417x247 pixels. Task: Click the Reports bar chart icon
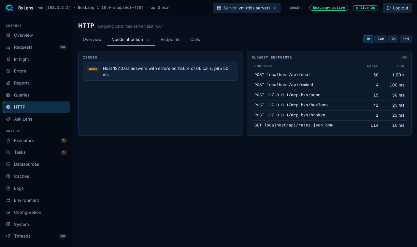(x=8, y=83)
